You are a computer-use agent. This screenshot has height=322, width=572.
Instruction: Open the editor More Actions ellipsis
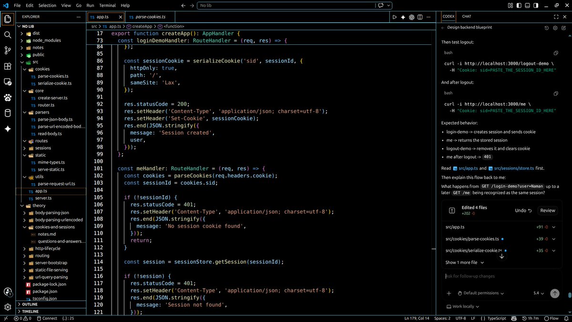click(x=429, y=17)
